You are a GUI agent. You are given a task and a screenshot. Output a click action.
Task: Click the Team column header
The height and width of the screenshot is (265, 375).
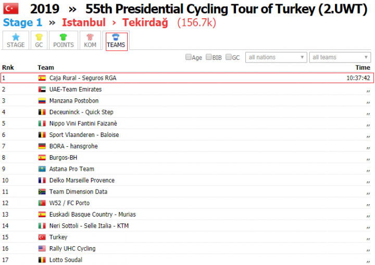[x=46, y=68]
